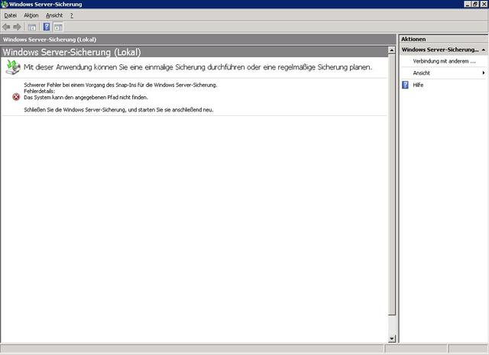Image resolution: width=489 pixels, height=355 pixels.
Task: Click the Back arrow toolbar icon
Action: coord(6,27)
